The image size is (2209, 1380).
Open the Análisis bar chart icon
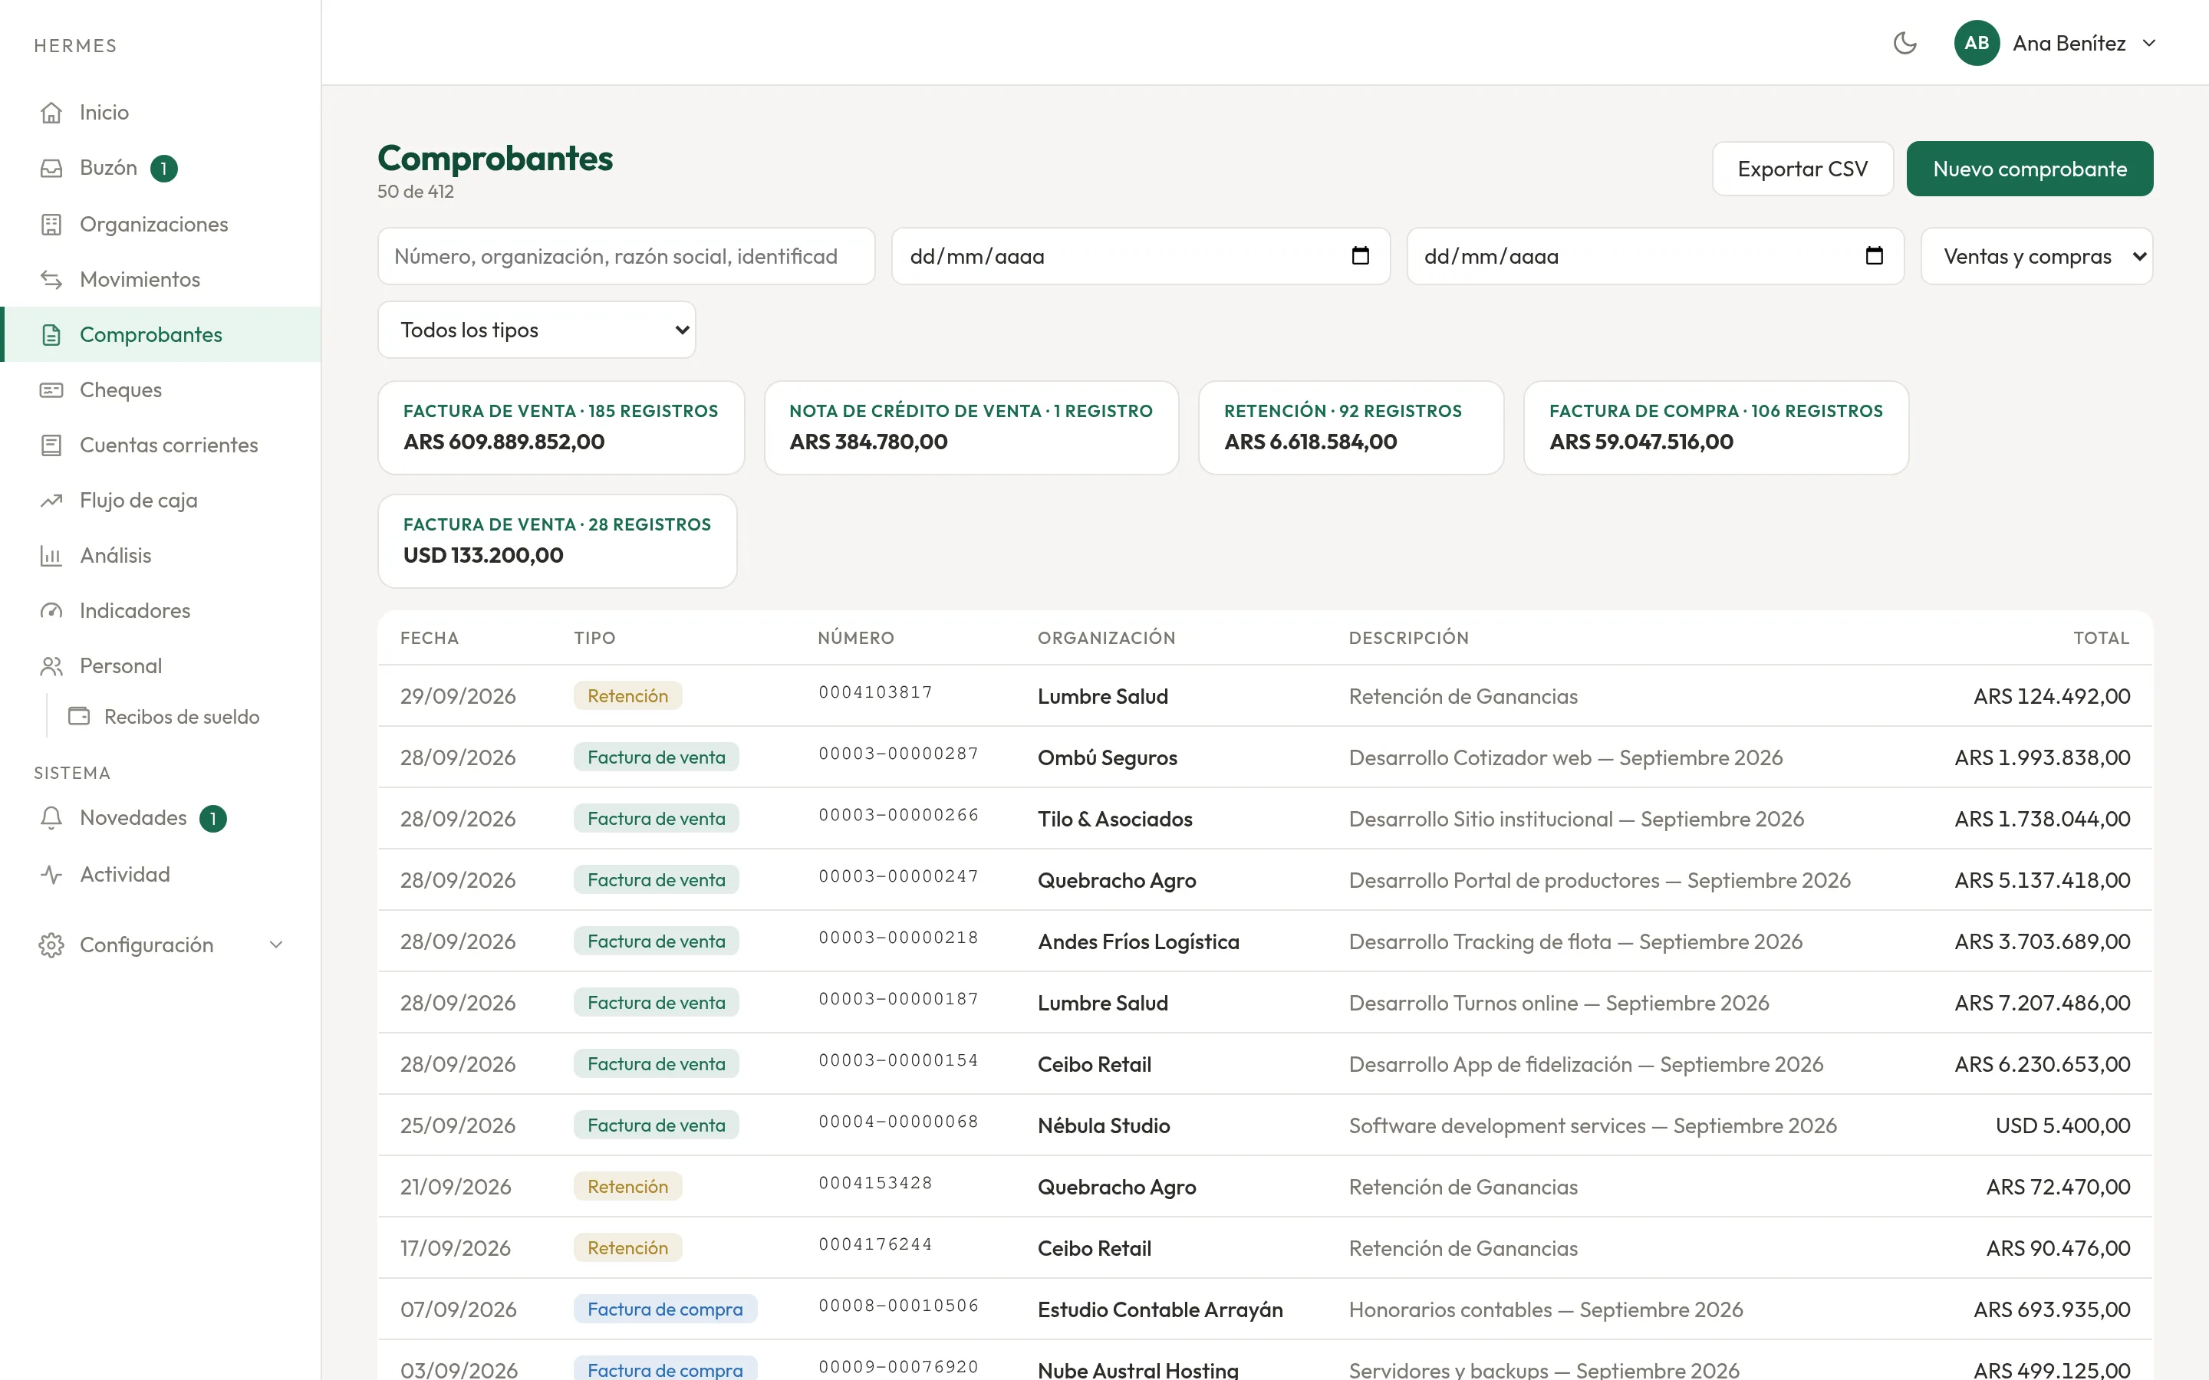coord(51,556)
